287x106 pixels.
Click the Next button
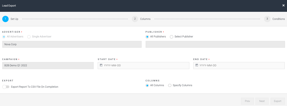(x=262, y=101)
